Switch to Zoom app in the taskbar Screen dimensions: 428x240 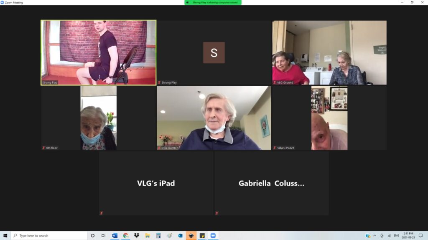pyautogui.click(x=213, y=235)
